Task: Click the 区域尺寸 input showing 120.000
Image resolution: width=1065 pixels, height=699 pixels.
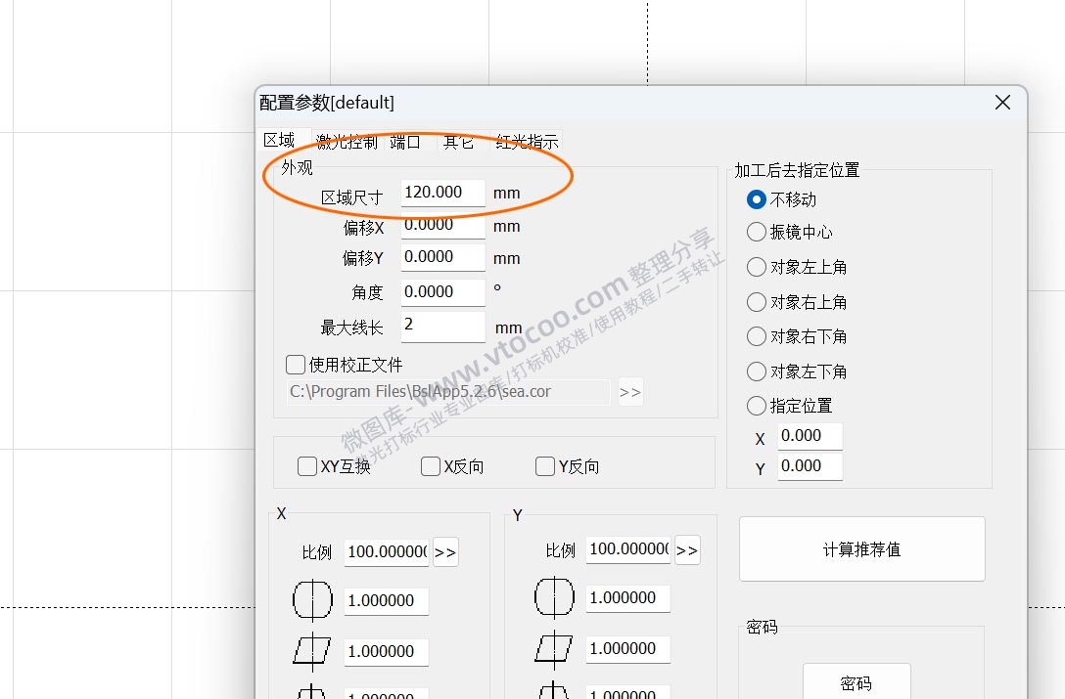Action: (442, 193)
